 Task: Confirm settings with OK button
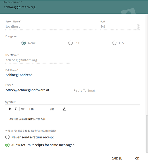click(x=137, y=158)
